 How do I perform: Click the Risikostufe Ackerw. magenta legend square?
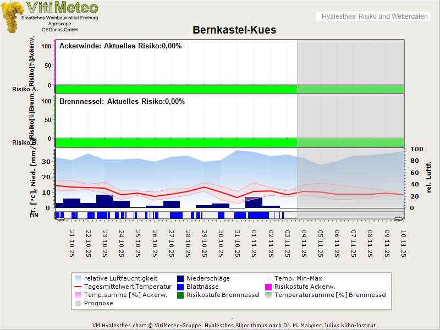coord(268,287)
